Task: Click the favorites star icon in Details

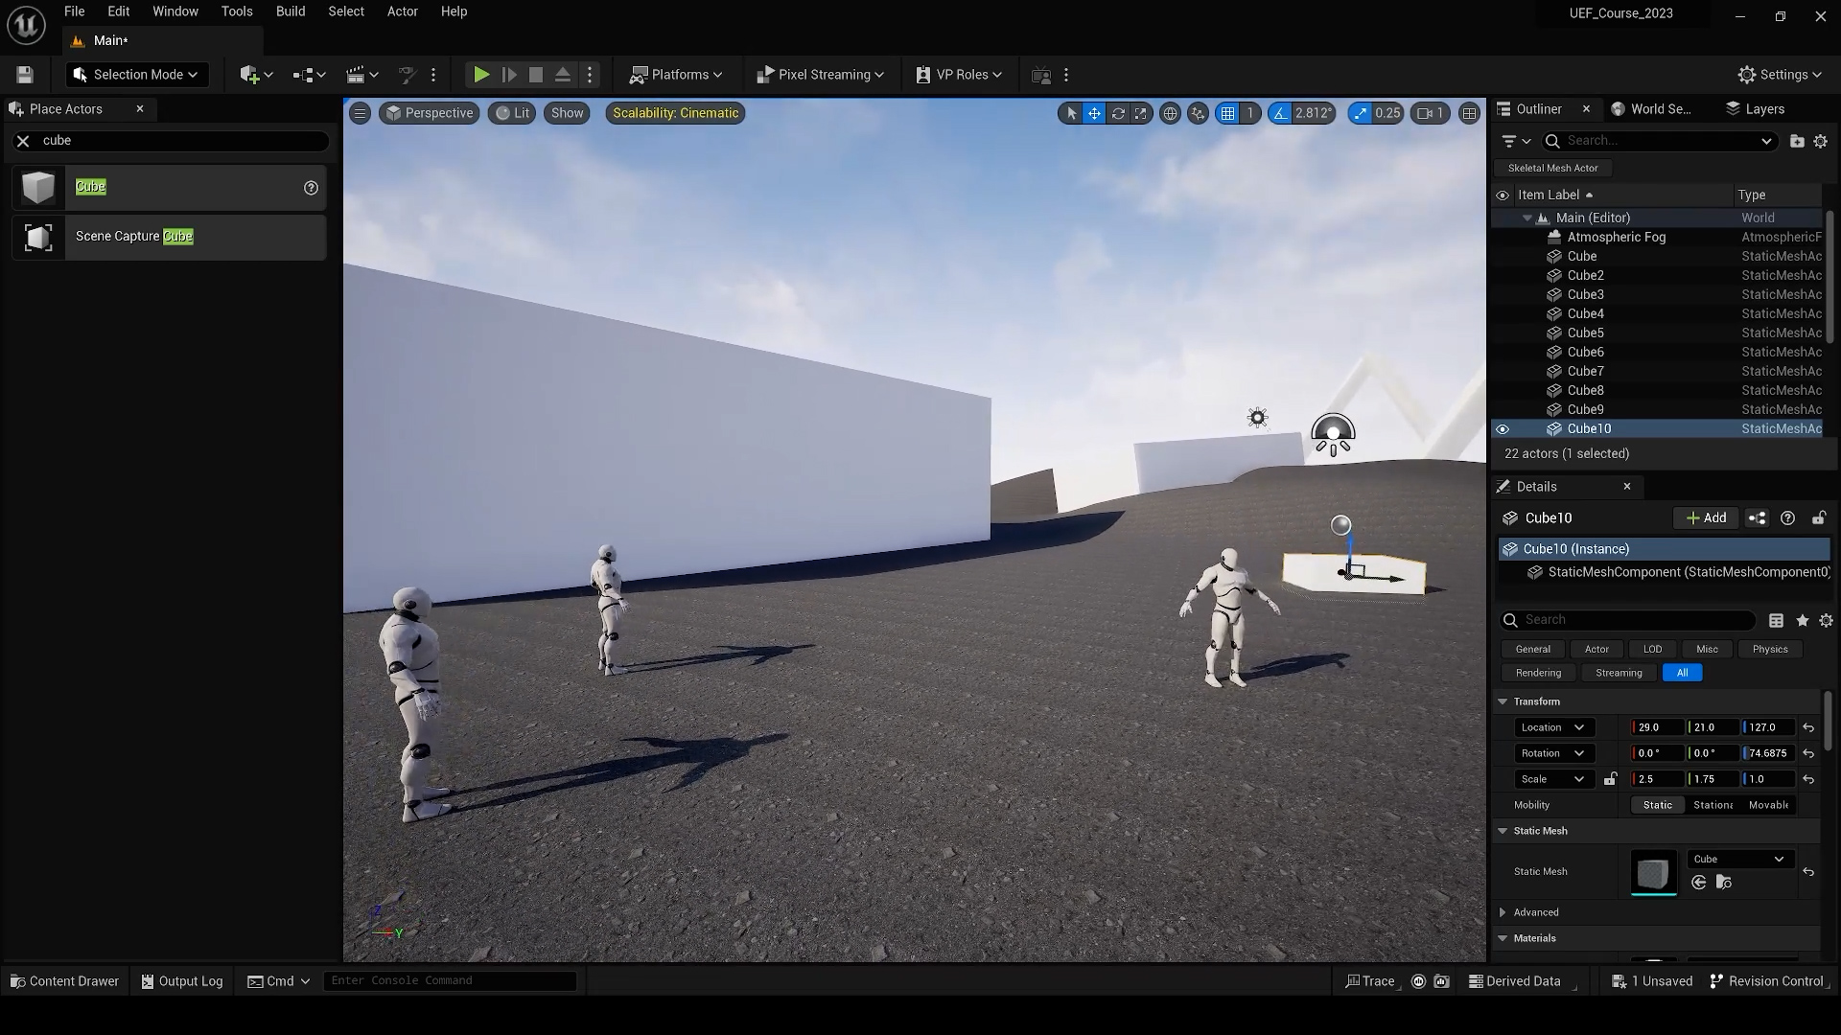Action: tap(1803, 621)
